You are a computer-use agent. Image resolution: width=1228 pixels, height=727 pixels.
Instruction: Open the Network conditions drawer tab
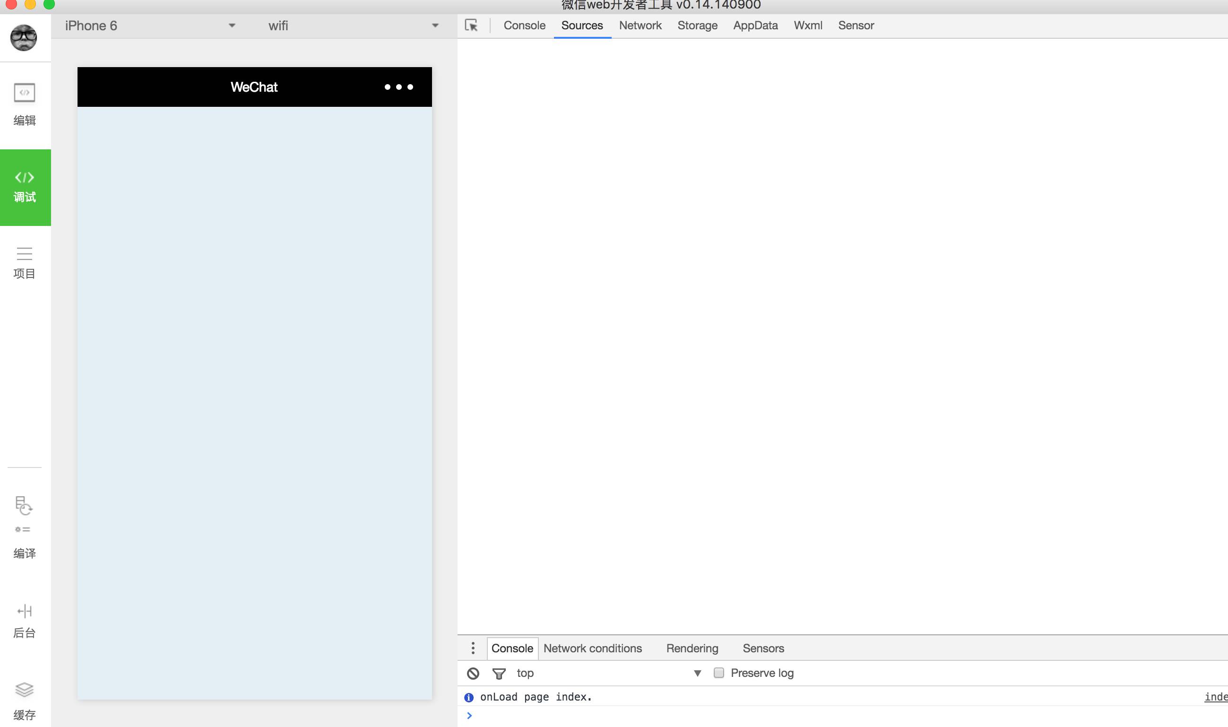click(x=592, y=648)
